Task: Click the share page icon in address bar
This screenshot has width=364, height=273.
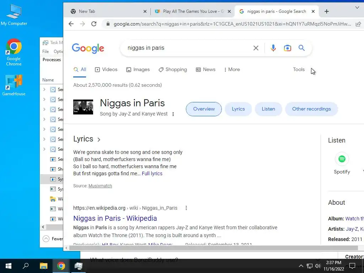Action: 358,24
